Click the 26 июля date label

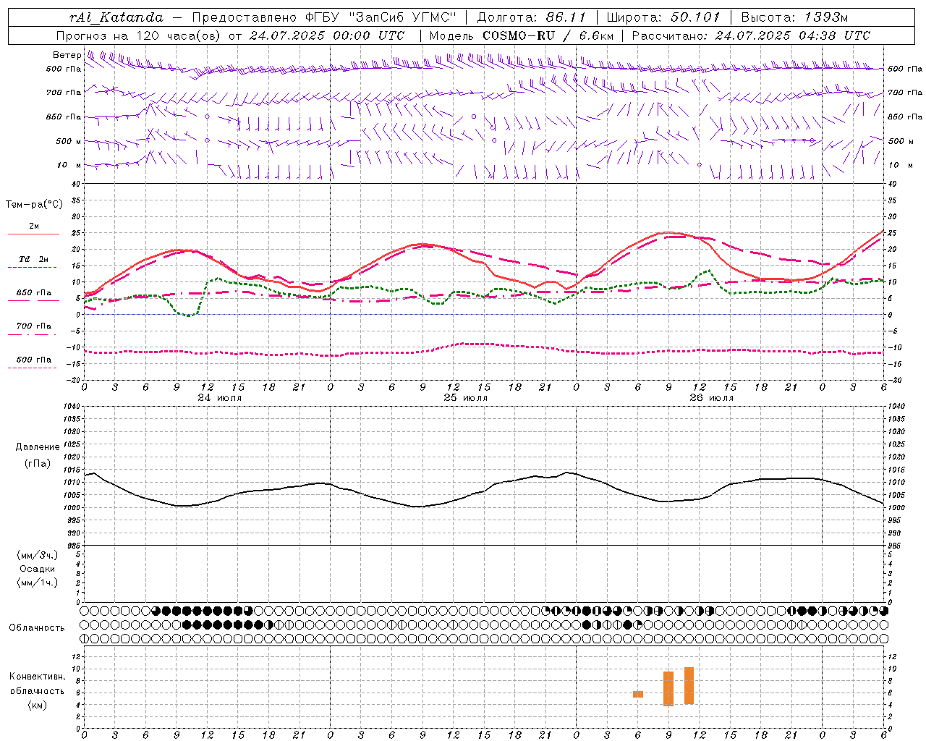point(712,398)
